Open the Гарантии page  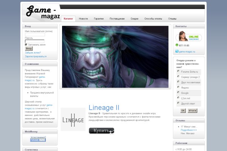(99, 18)
